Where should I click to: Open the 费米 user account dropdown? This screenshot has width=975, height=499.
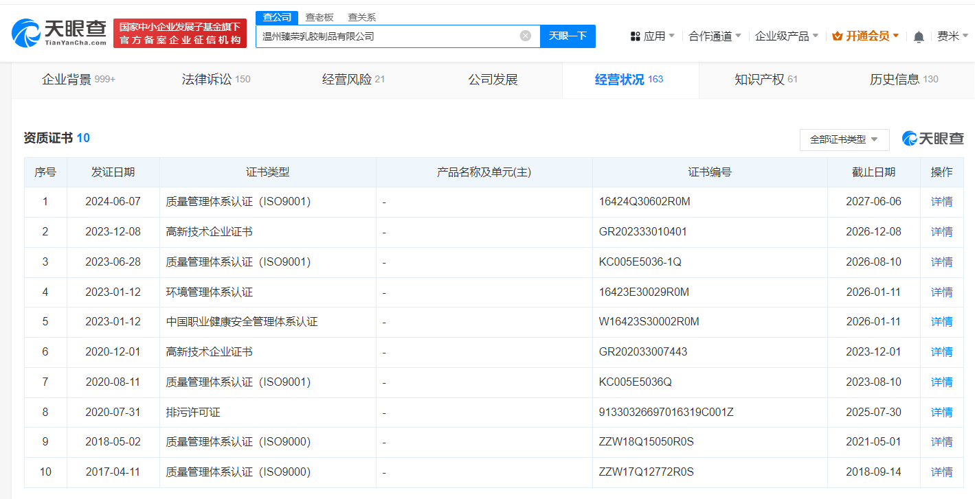(x=953, y=36)
